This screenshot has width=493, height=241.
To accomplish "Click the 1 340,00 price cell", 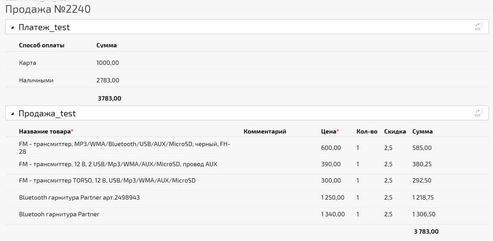I will (x=333, y=214).
